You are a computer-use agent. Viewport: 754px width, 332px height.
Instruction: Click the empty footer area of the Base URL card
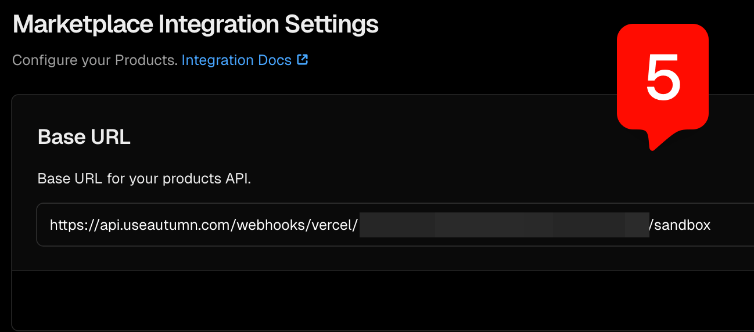coord(383,300)
